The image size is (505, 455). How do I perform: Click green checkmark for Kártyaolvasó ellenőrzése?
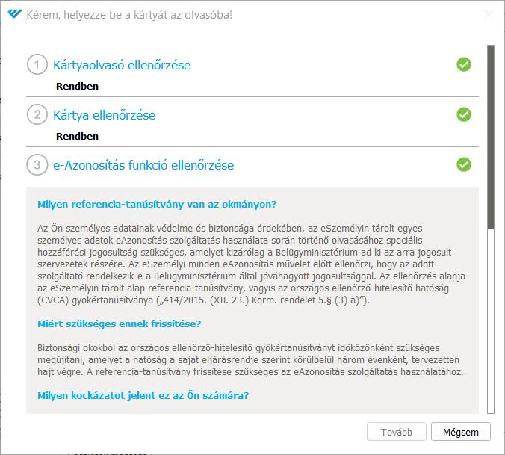pos(463,64)
